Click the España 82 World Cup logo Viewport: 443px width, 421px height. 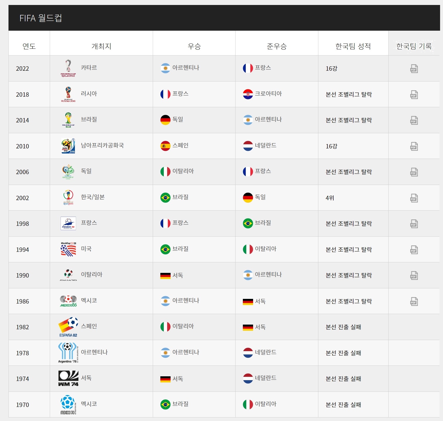(68, 327)
